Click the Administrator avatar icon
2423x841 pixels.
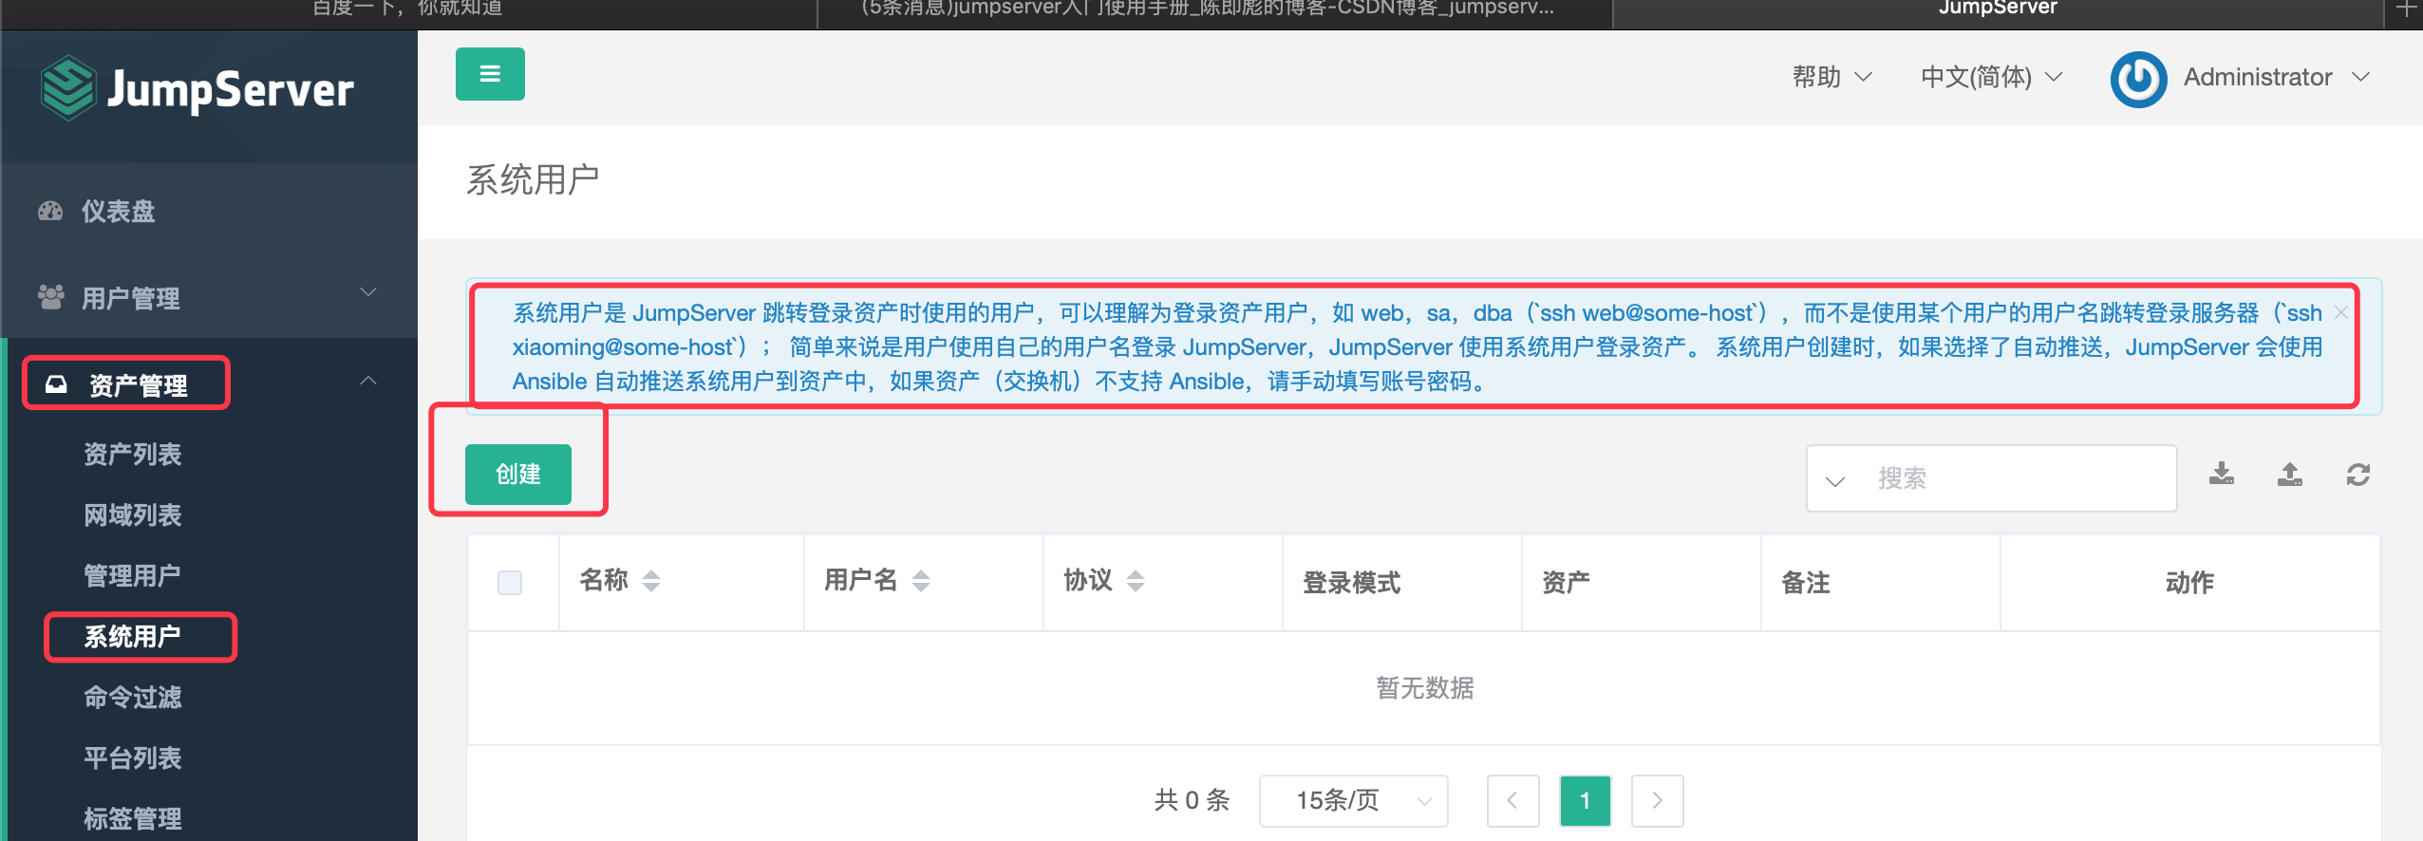(x=2138, y=78)
